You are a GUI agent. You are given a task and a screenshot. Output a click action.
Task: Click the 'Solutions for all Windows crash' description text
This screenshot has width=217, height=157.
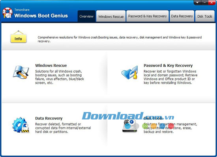(x=60, y=77)
